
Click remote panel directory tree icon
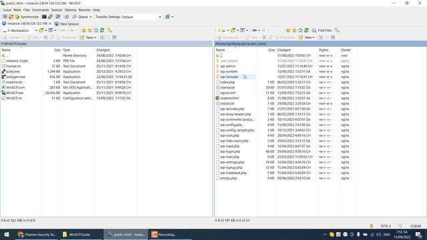(338, 31)
